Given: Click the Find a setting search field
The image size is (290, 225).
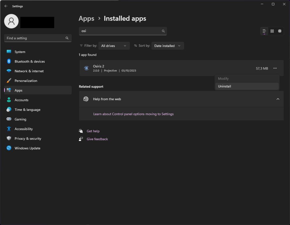Looking at the screenshot, I should coord(35,38).
